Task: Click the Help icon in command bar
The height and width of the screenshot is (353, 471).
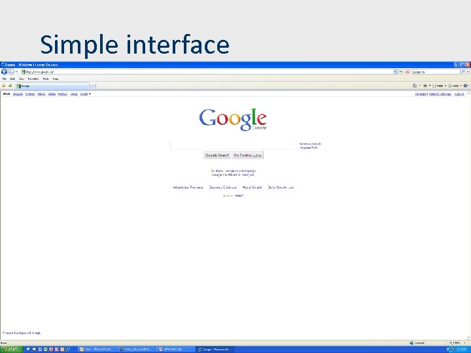Action: (x=465, y=86)
